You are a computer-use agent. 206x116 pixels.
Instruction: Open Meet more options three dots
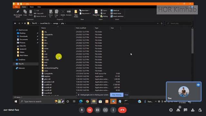click(113, 110)
